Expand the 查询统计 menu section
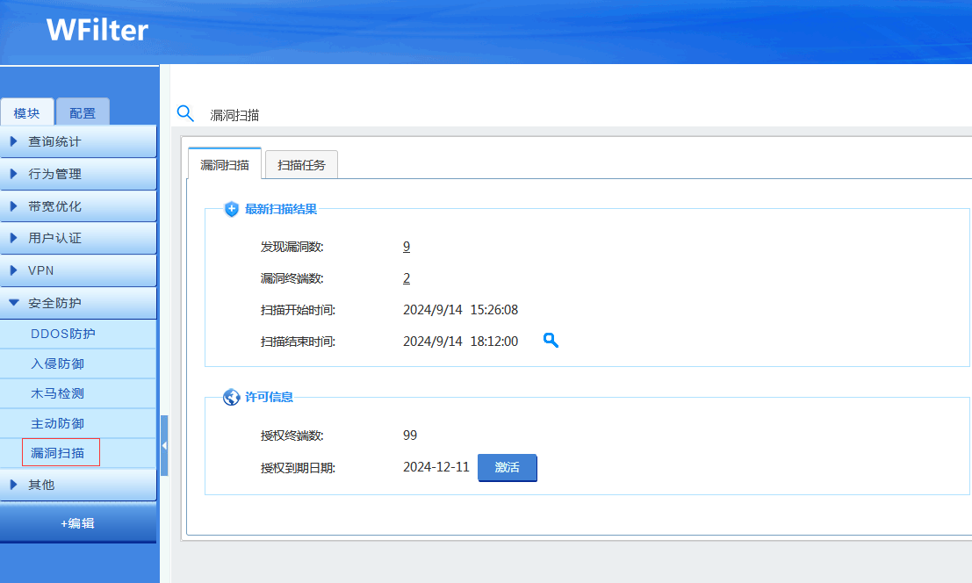The width and height of the screenshot is (972, 583). click(78, 141)
